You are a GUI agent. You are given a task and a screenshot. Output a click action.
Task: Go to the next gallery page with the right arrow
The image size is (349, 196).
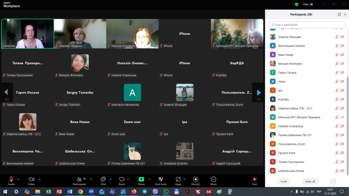259,92
